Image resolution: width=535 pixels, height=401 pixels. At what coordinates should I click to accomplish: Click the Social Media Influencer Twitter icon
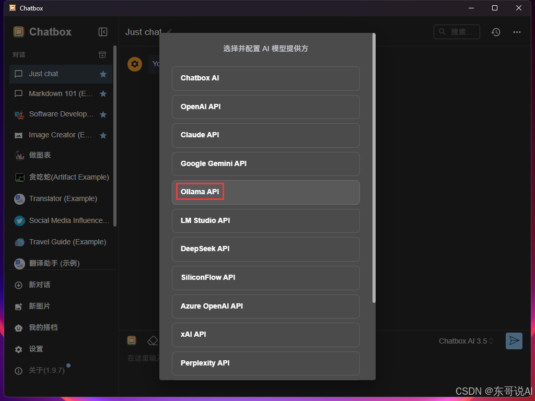coord(19,221)
